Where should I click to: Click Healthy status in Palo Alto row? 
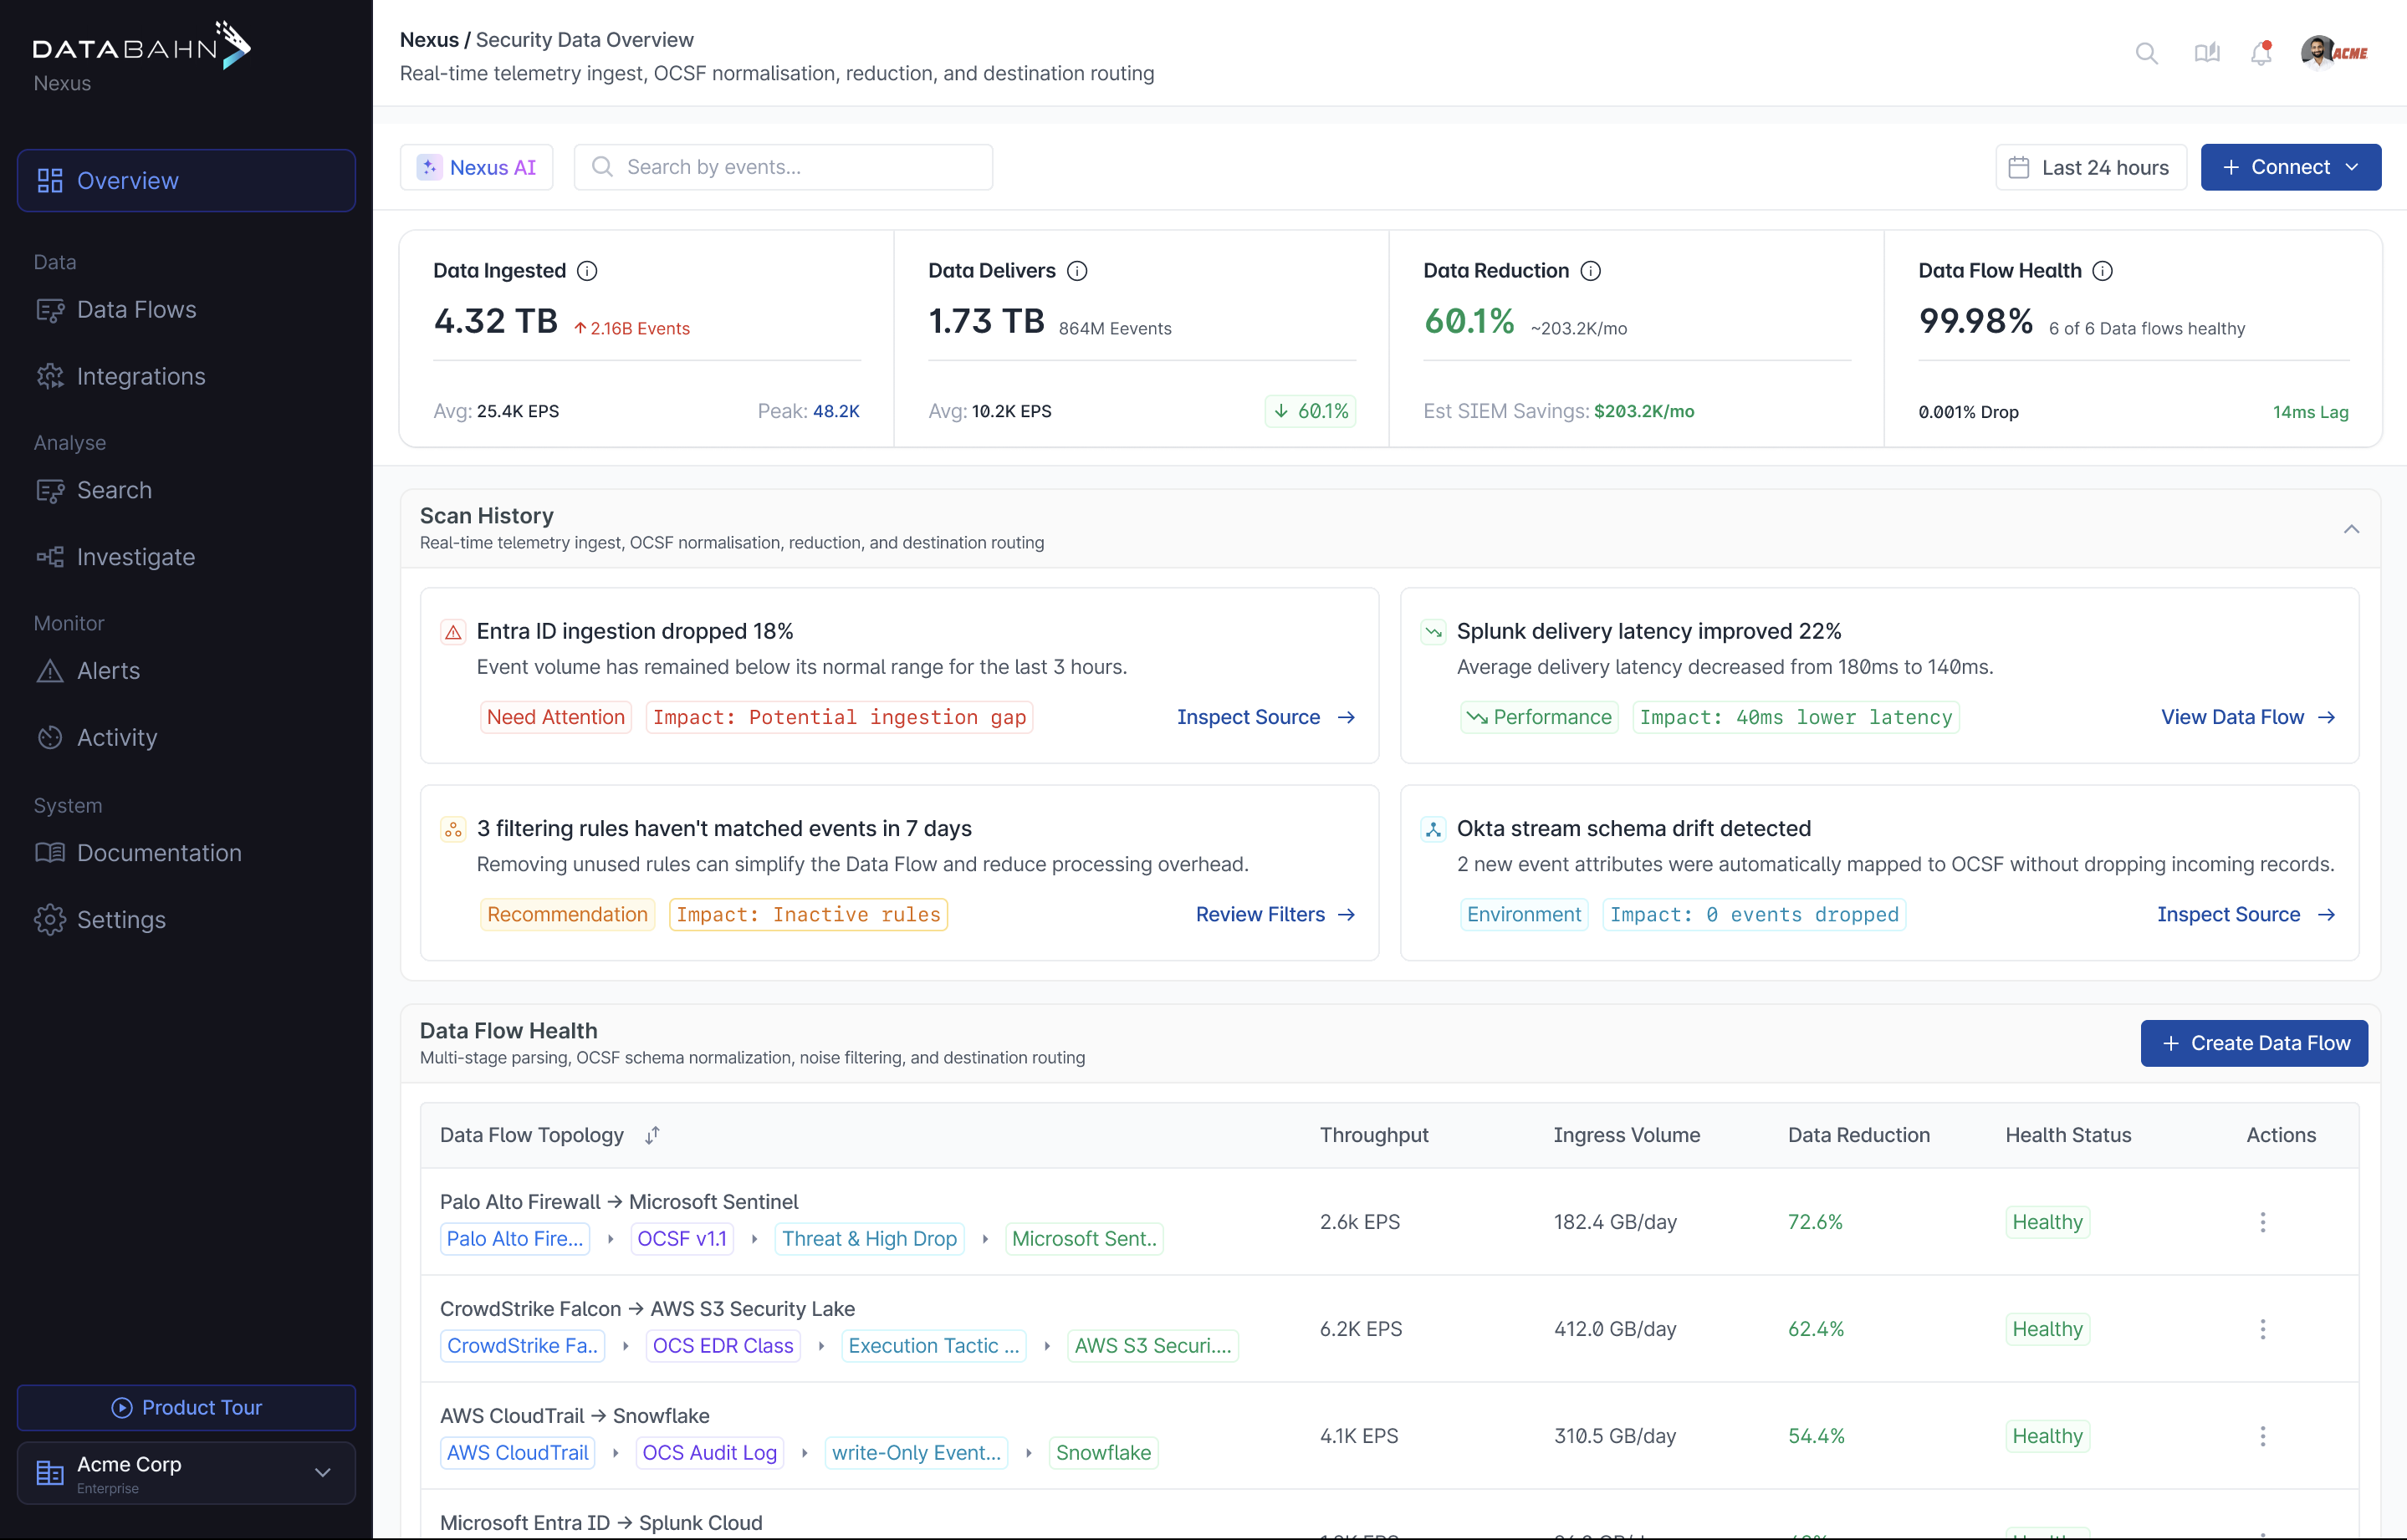click(2047, 1222)
